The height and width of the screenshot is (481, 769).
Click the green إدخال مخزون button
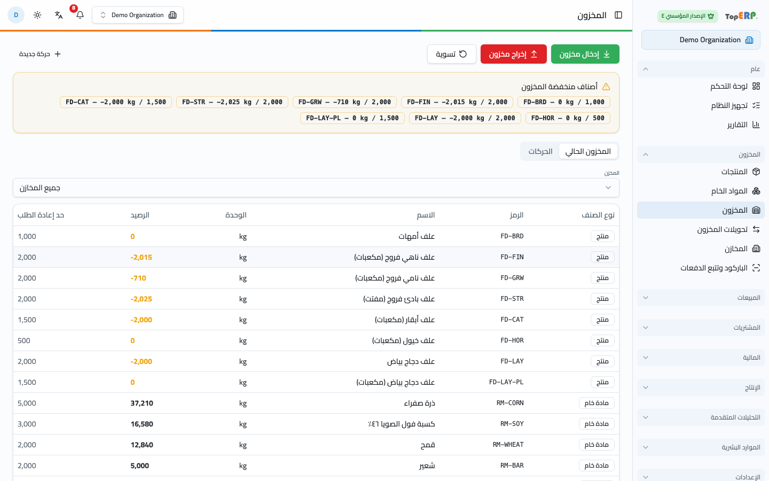[585, 54]
